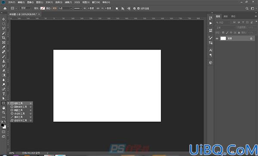Open path alignment options
This screenshot has height=156, width=258.
coord(123,9)
